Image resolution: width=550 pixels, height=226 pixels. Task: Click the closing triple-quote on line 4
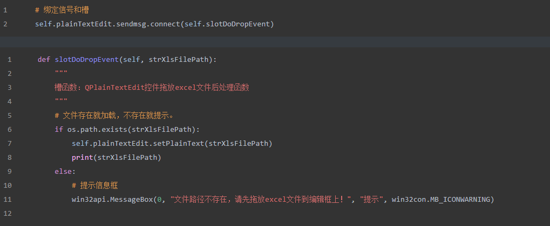point(61,101)
